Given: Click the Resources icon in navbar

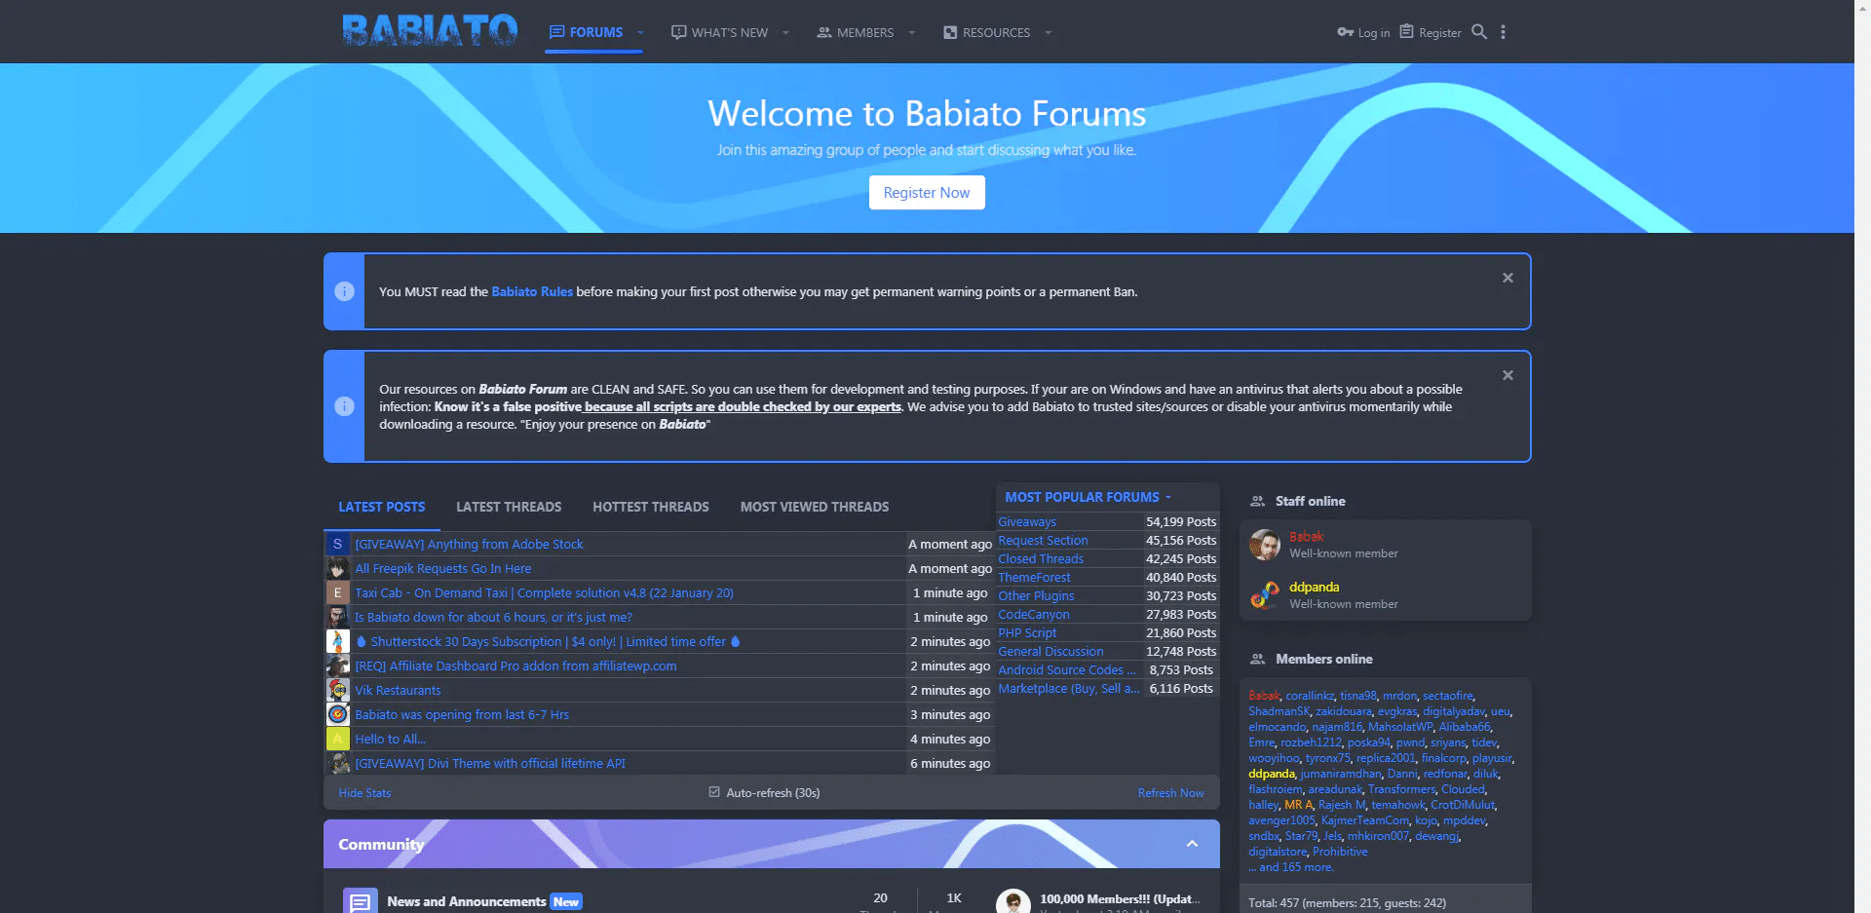Looking at the screenshot, I should point(950,32).
